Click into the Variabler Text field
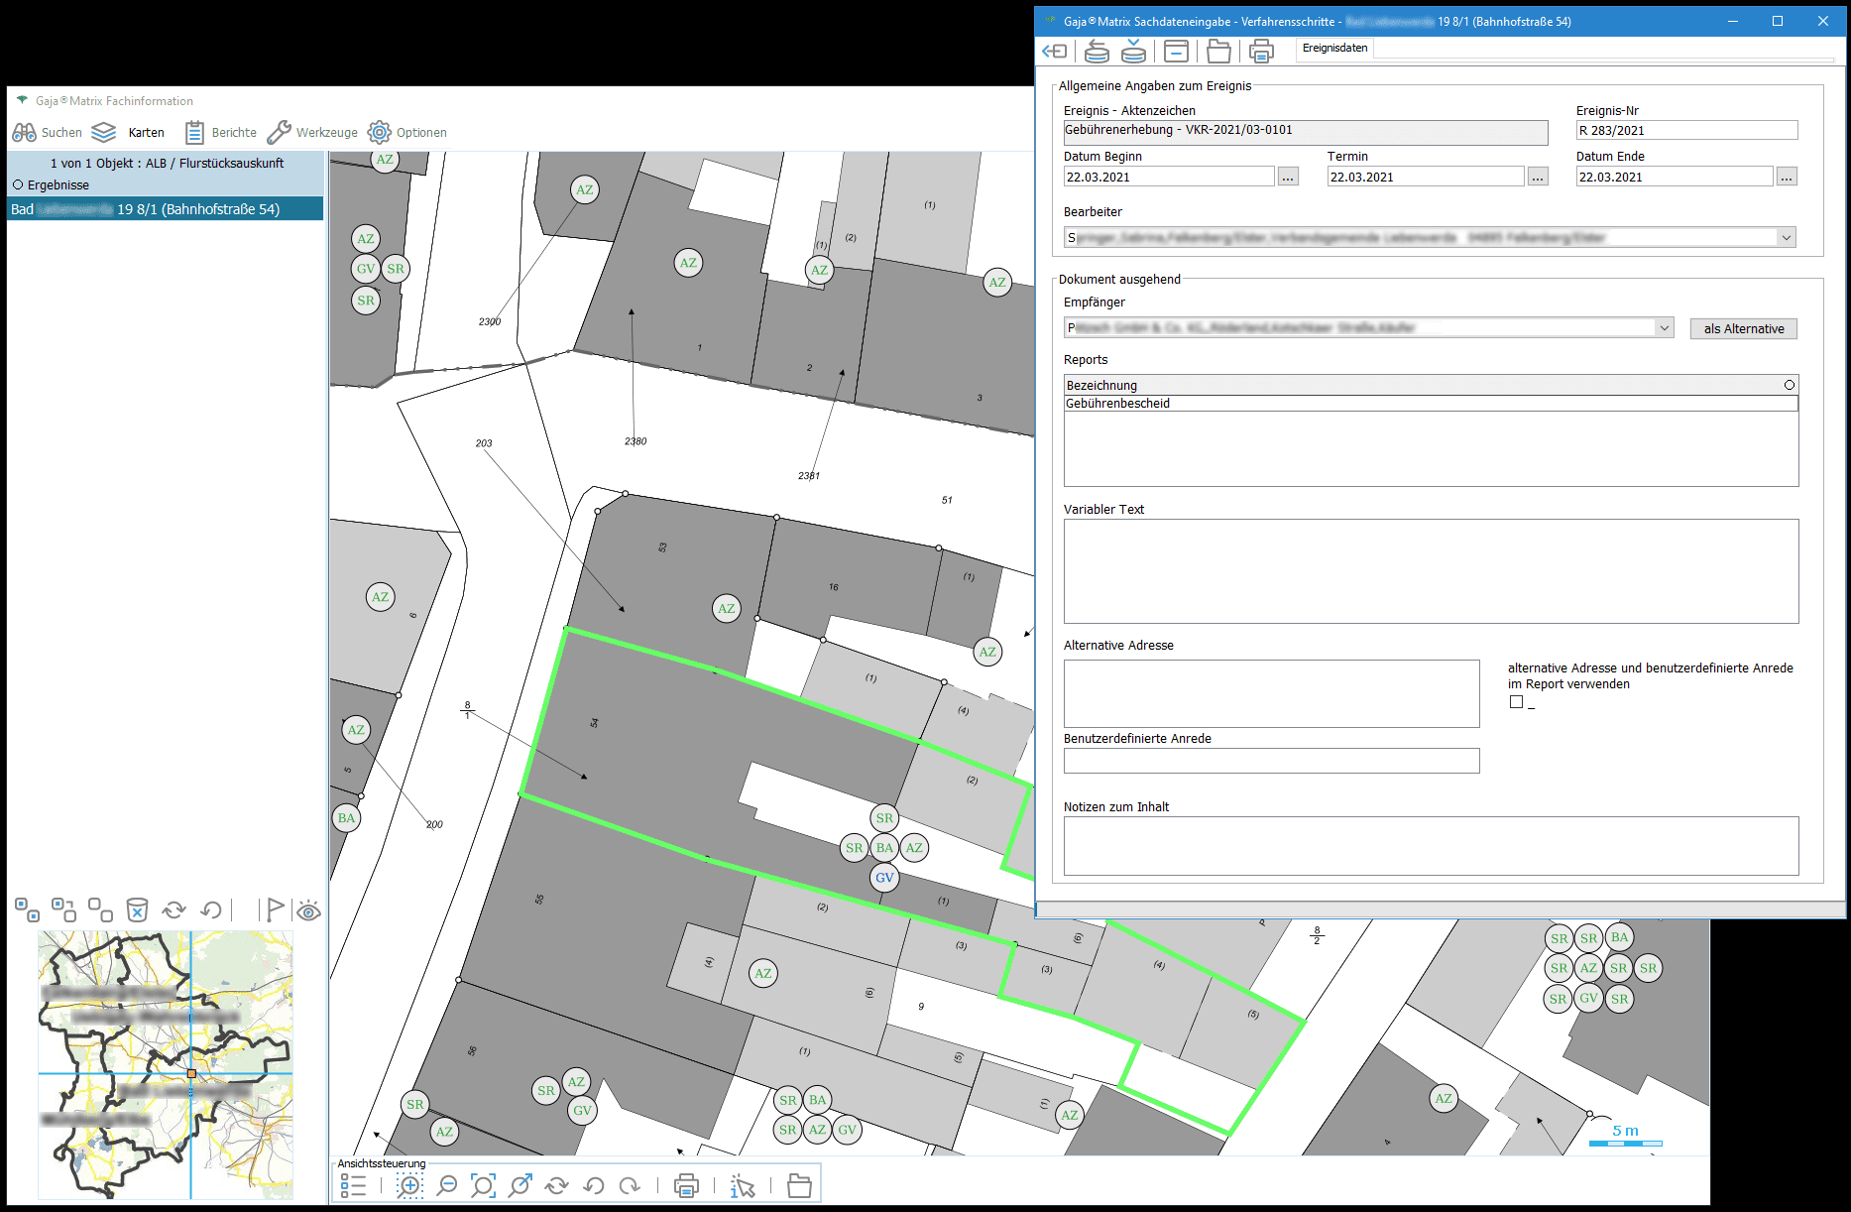Image resolution: width=1851 pixels, height=1212 pixels. (x=1430, y=571)
